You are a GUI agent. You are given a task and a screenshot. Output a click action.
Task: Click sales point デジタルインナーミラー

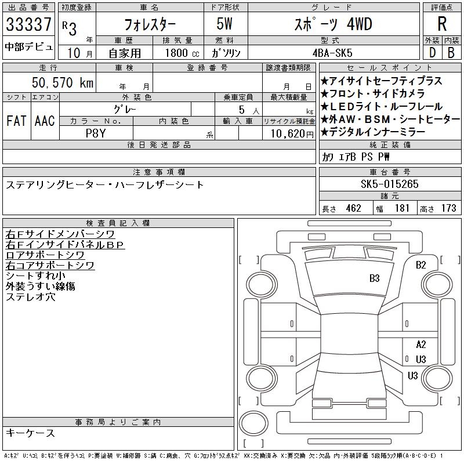point(373,132)
